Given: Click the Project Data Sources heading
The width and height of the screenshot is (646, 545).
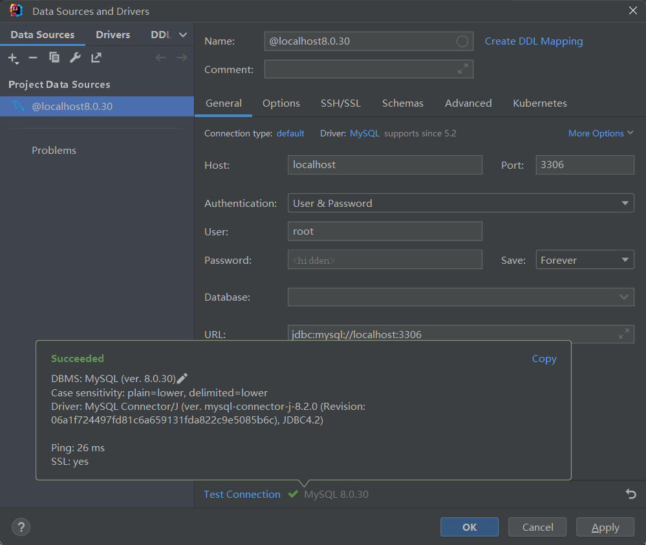Looking at the screenshot, I should pyautogui.click(x=59, y=85).
